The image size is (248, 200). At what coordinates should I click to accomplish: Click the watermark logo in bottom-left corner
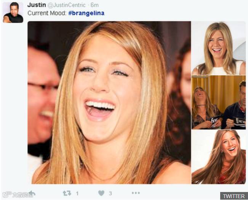(x=18, y=194)
